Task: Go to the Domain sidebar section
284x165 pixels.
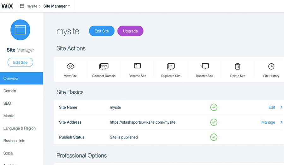Action: pos(10,91)
